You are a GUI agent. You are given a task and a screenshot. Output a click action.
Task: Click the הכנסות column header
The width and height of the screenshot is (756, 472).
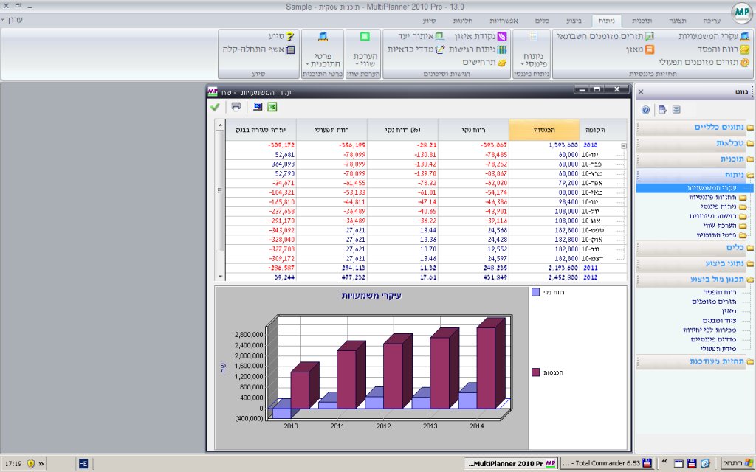(545, 129)
